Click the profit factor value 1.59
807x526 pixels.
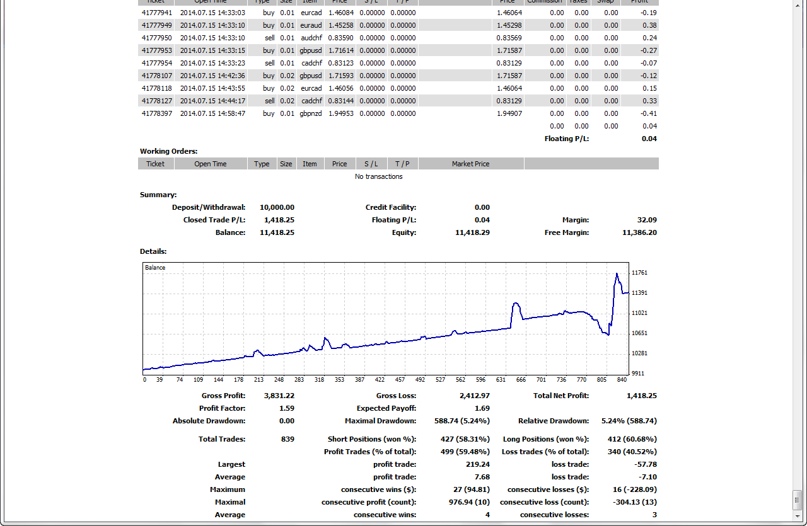pos(287,408)
